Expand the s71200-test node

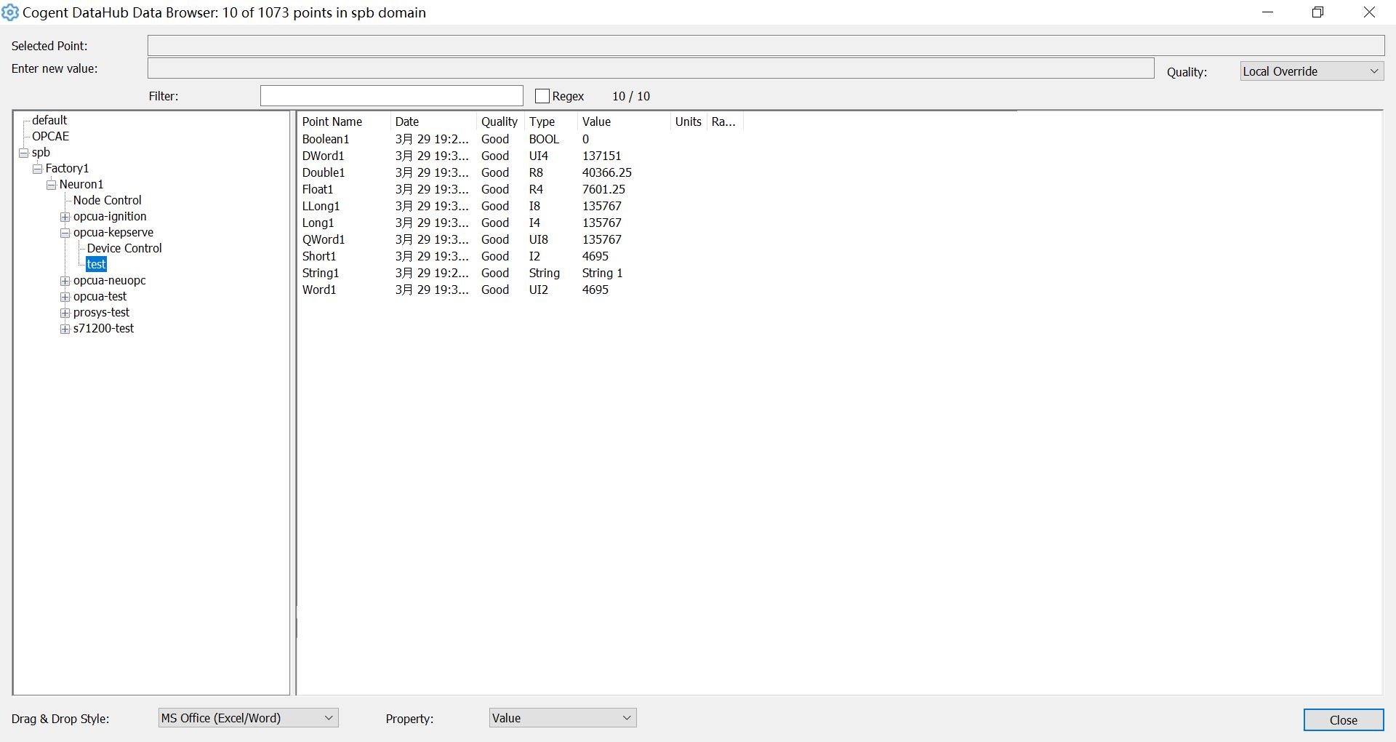(65, 329)
